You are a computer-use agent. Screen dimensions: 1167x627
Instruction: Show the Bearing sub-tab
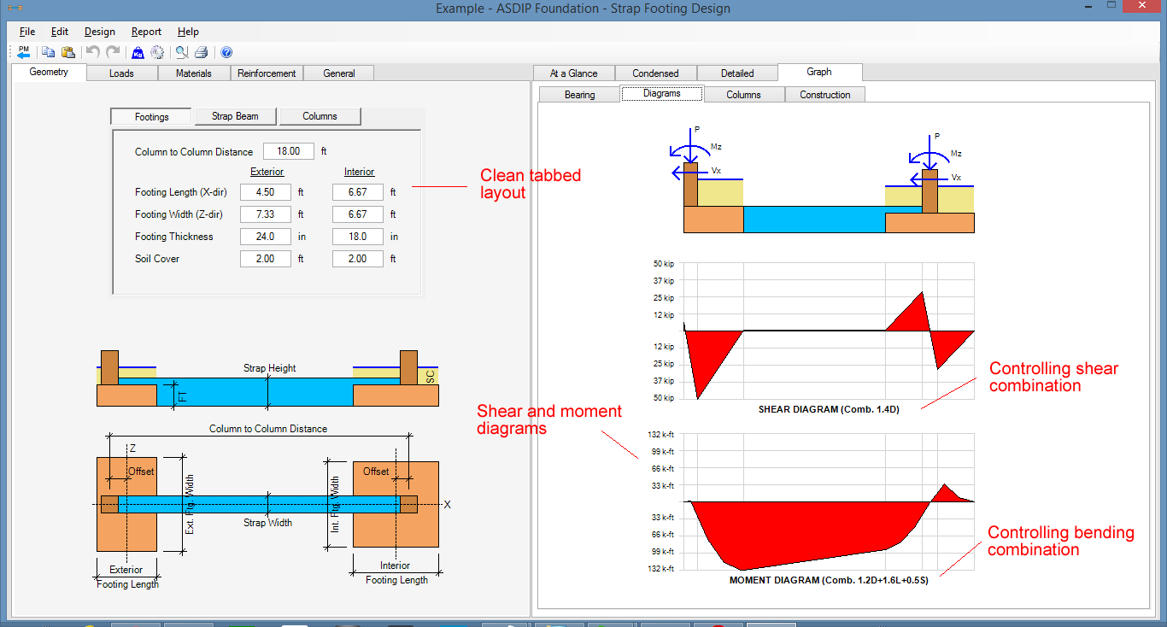pos(579,95)
